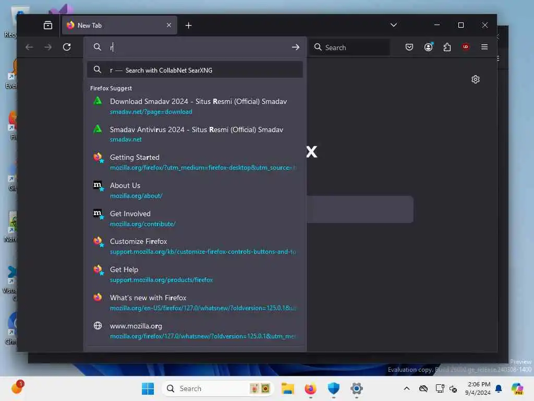534x401 pixels.
Task: Open the new tab page personalize gear
Action: [476, 79]
